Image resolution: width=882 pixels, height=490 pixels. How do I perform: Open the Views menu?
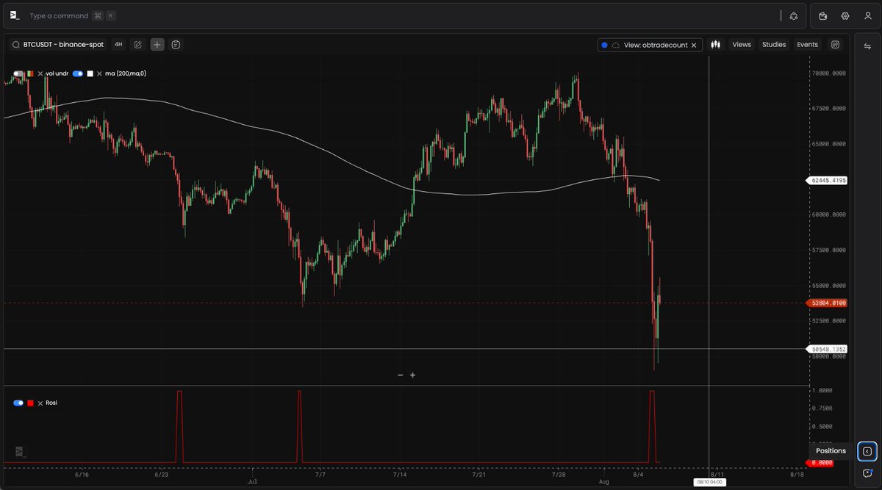coord(742,45)
